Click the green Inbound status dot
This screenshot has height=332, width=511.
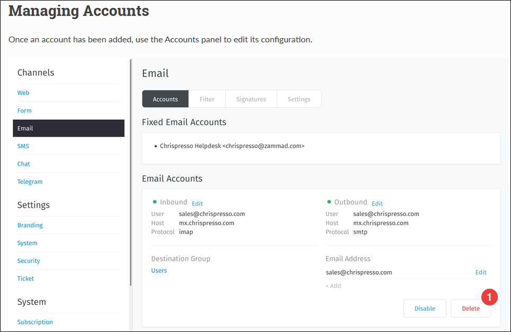(155, 202)
